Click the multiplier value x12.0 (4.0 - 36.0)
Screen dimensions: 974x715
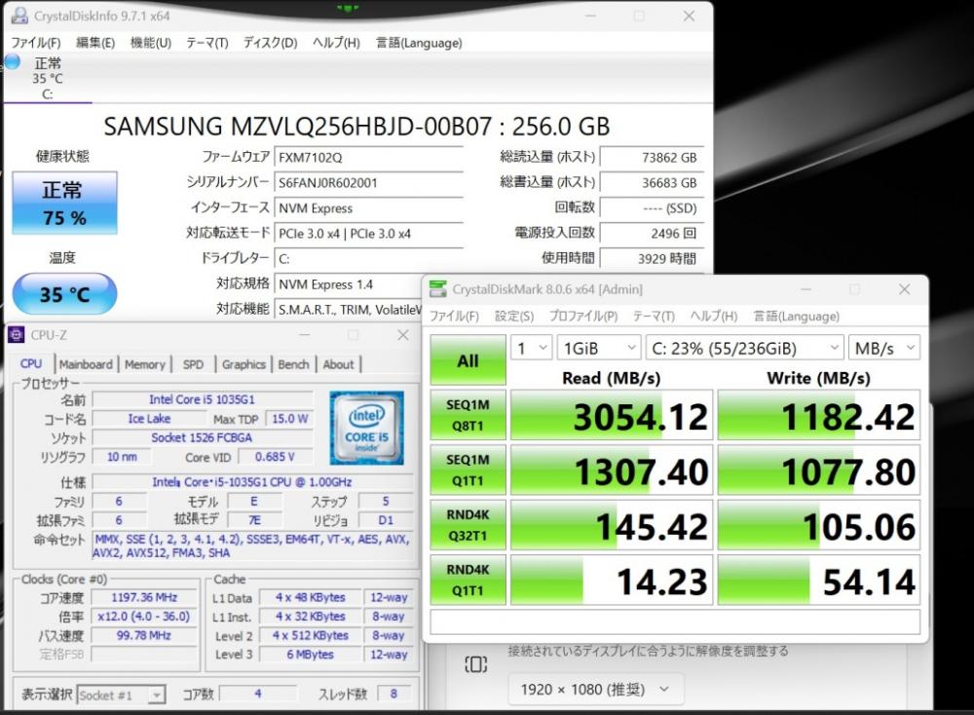144,617
